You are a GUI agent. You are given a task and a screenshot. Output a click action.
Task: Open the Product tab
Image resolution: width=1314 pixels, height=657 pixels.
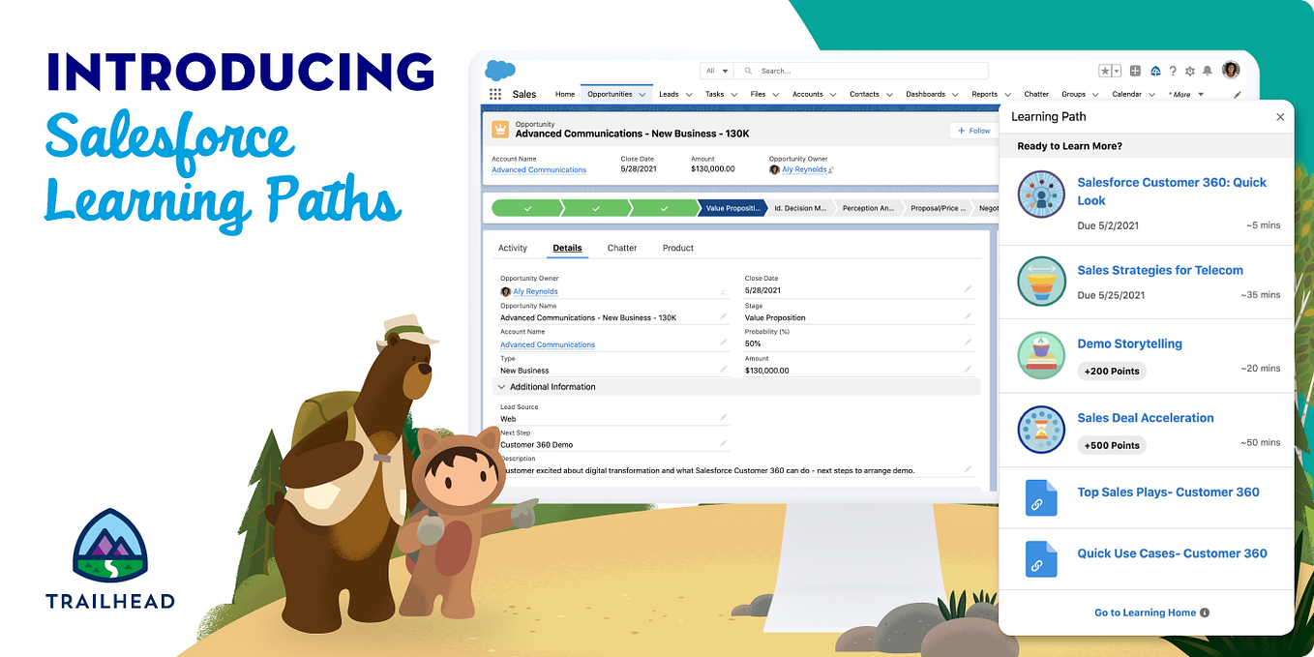678,249
